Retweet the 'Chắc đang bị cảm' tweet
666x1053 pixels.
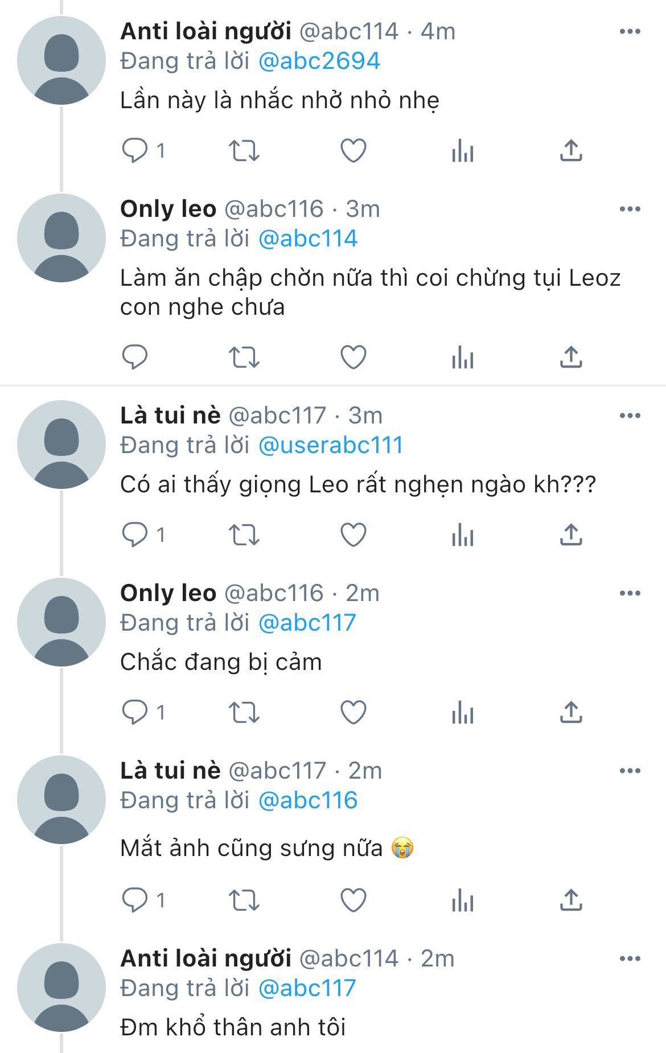(x=244, y=713)
